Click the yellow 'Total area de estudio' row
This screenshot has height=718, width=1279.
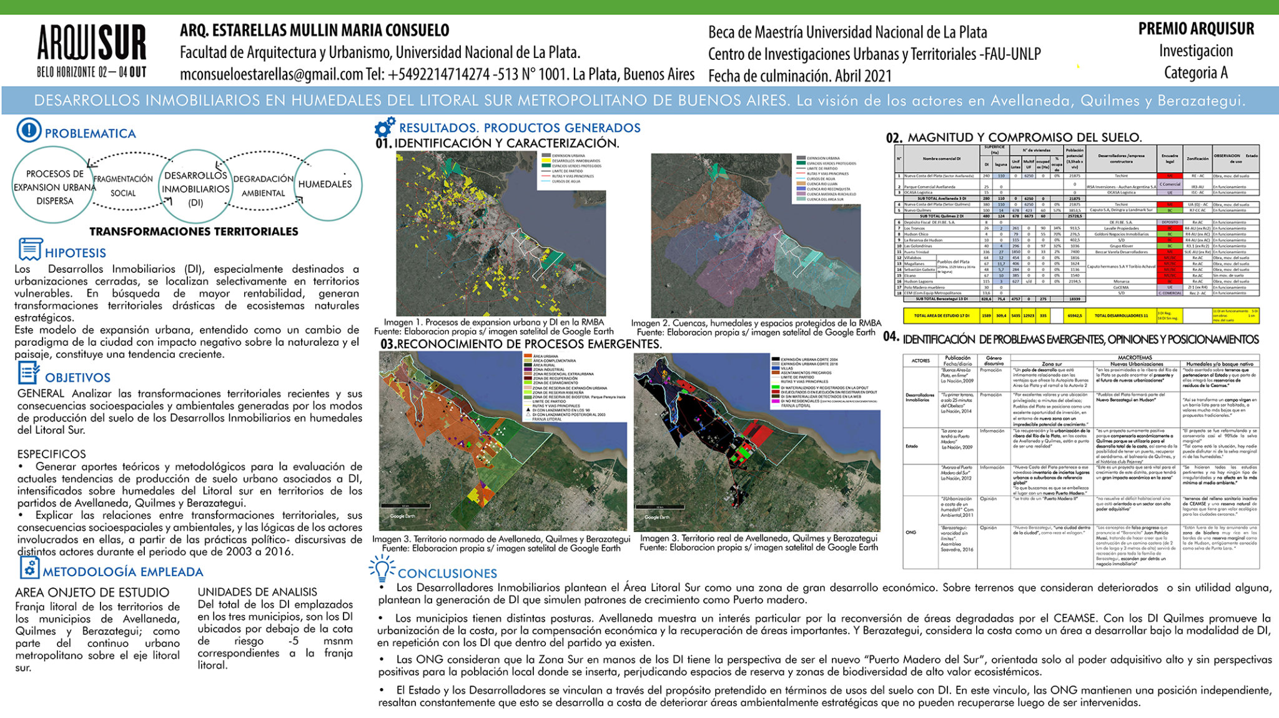coord(1081,315)
